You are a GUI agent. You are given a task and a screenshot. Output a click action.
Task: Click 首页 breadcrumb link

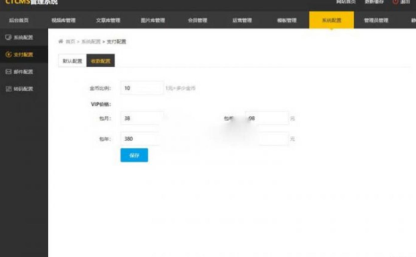pyautogui.click(x=70, y=41)
